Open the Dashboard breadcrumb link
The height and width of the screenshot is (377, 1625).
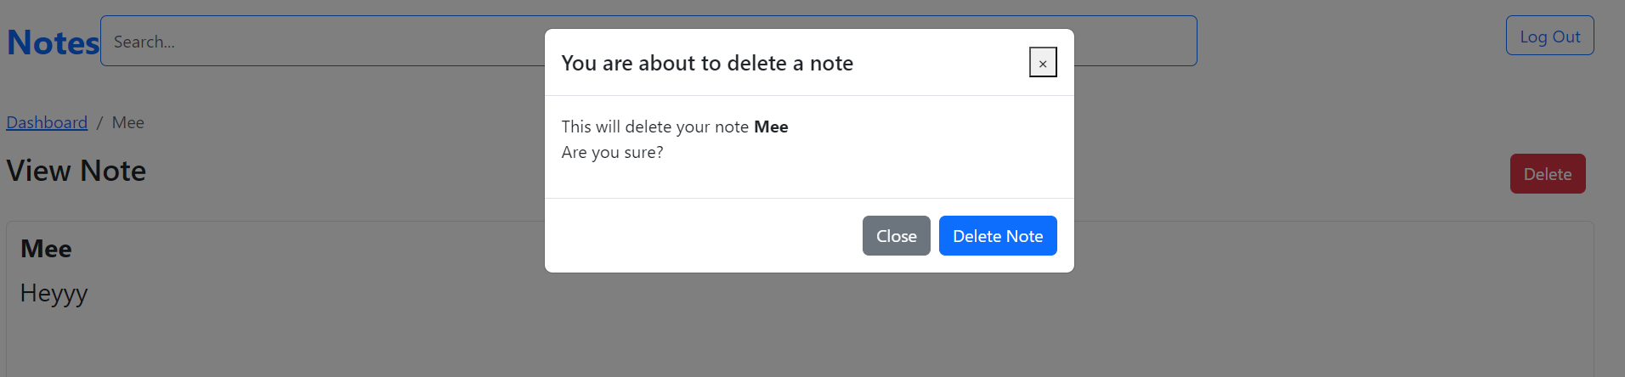pos(47,122)
